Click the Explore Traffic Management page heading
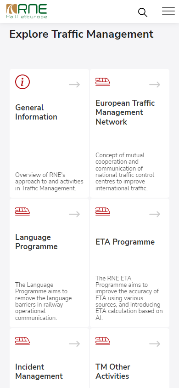The image size is (179, 388). click(82, 34)
